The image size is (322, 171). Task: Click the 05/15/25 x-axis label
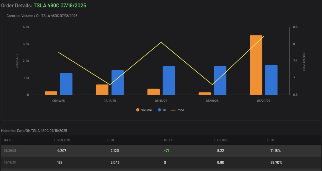[110, 101]
